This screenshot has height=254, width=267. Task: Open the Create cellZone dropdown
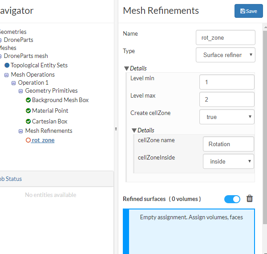click(x=227, y=117)
